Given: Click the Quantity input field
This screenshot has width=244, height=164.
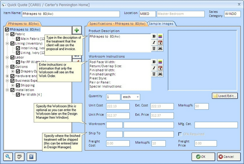Looking at the screenshot, I should [x=113, y=97].
